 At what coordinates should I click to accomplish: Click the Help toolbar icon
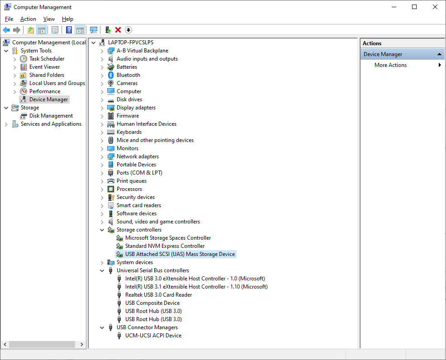point(69,30)
